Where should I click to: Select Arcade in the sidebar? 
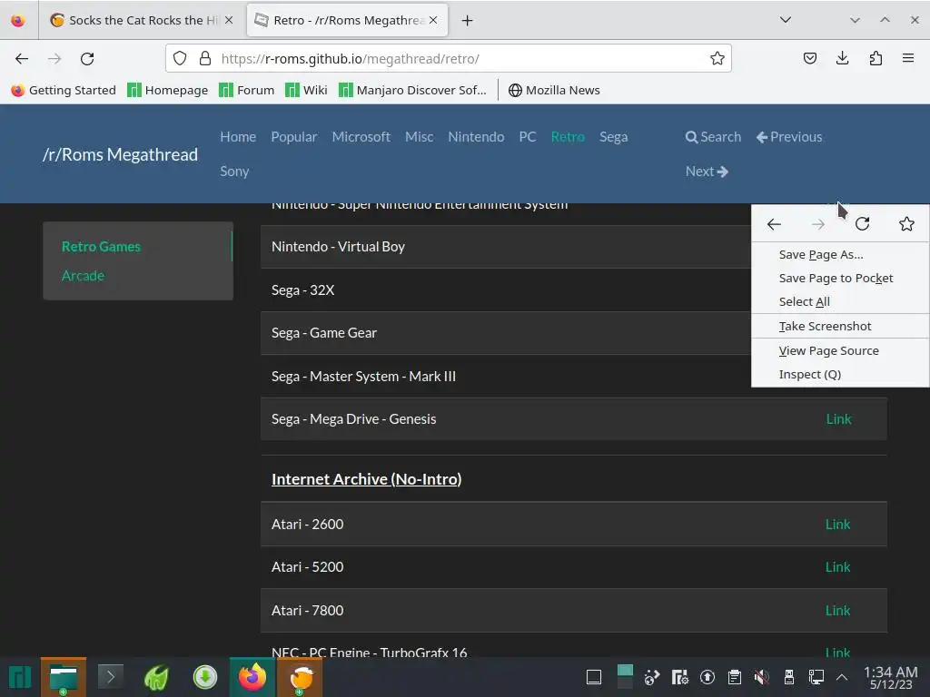tap(83, 276)
